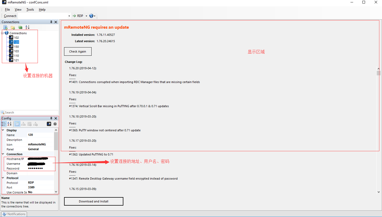This screenshot has width=382, height=217.
Task: Show the Inheritance view in Config
Action: (23, 124)
